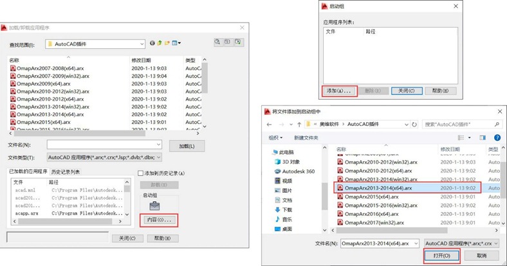The image size is (507, 266).
Task: Click the 内容(O)... button
Action: pos(159,220)
